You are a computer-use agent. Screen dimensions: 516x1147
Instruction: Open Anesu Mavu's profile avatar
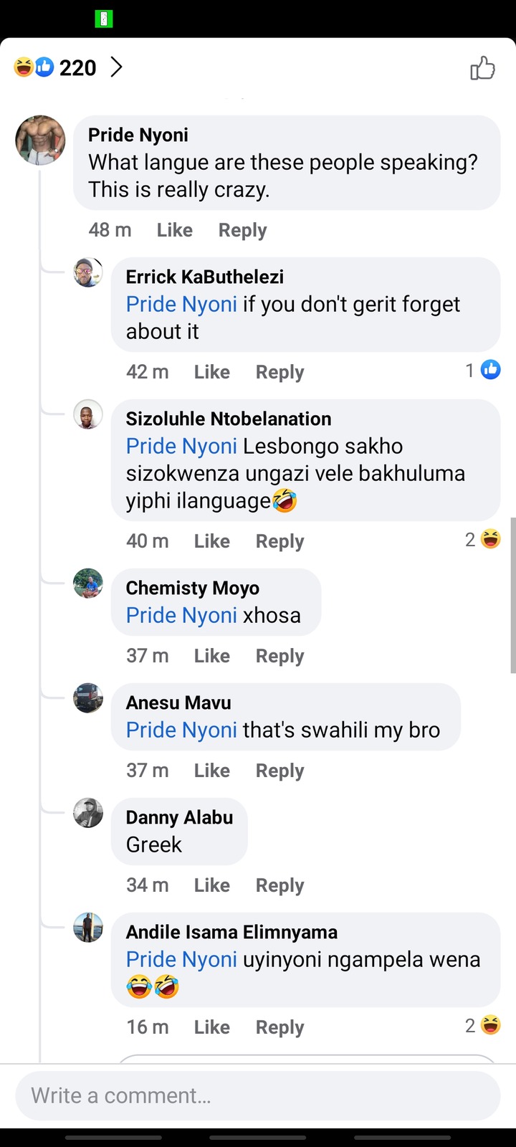point(88,698)
